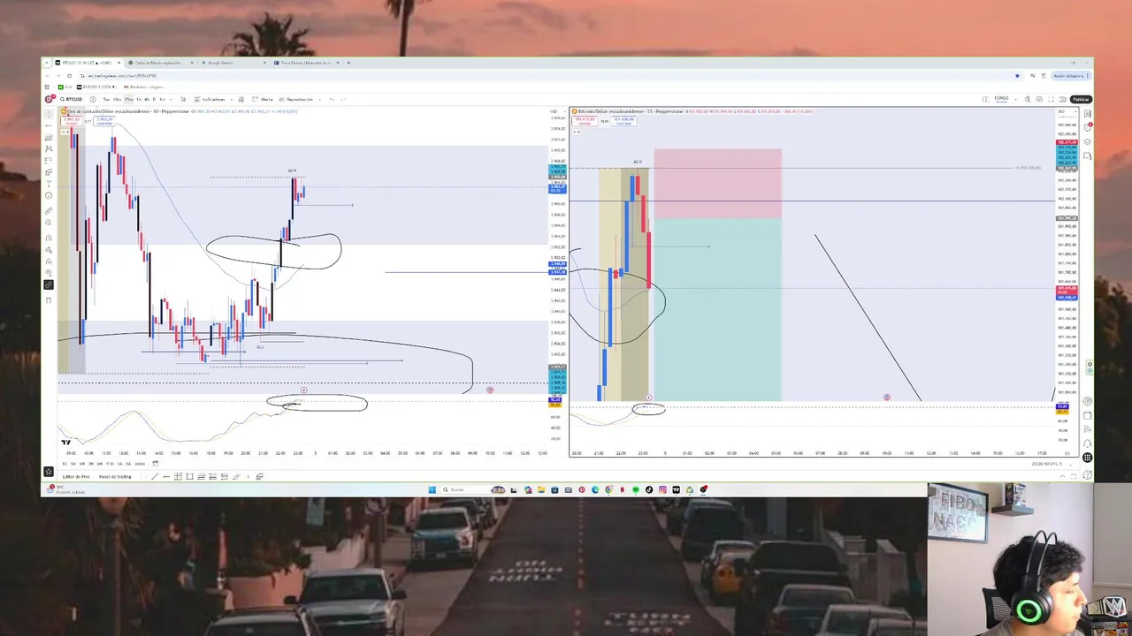The height and width of the screenshot is (636, 1132).
Task: Toggle magnet mode in left toolbar
Action: [x=48, y=238]
